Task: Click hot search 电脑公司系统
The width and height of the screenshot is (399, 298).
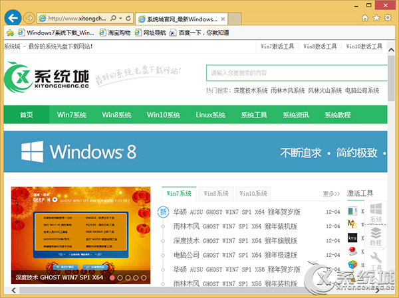Action: (362, 90)
